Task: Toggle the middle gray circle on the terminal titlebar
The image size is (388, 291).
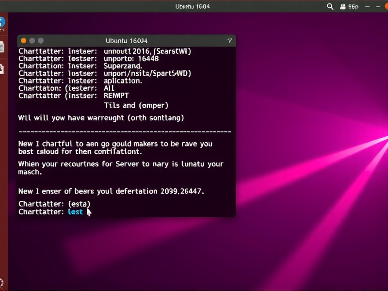Action: [31, 41]
